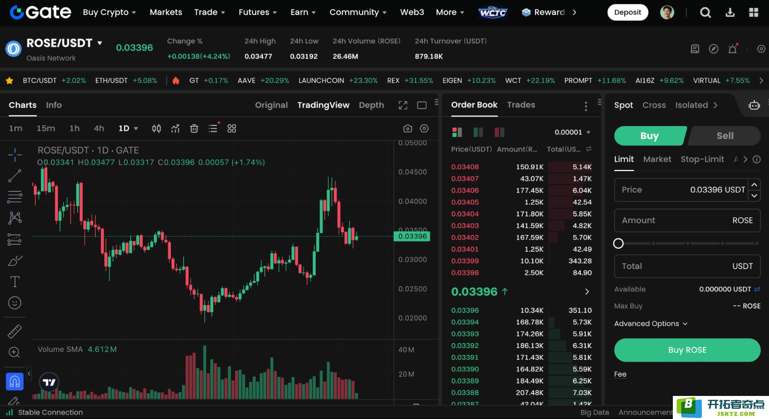
Task: Open the user profile avatar
Action: [x=667, y=12]
